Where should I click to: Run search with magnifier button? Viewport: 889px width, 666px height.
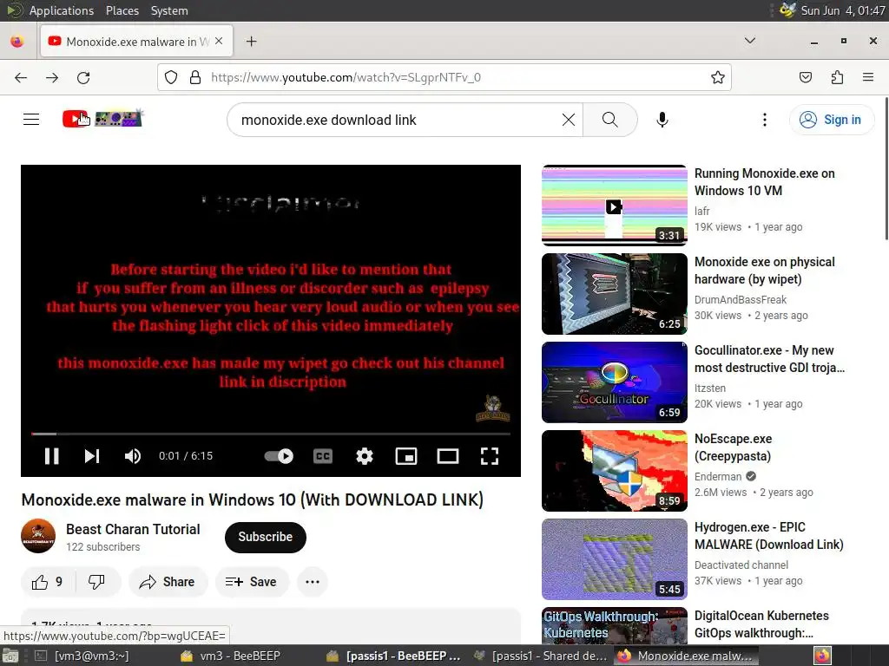point(610,120)
